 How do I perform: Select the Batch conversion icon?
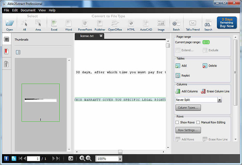point(176,23)
